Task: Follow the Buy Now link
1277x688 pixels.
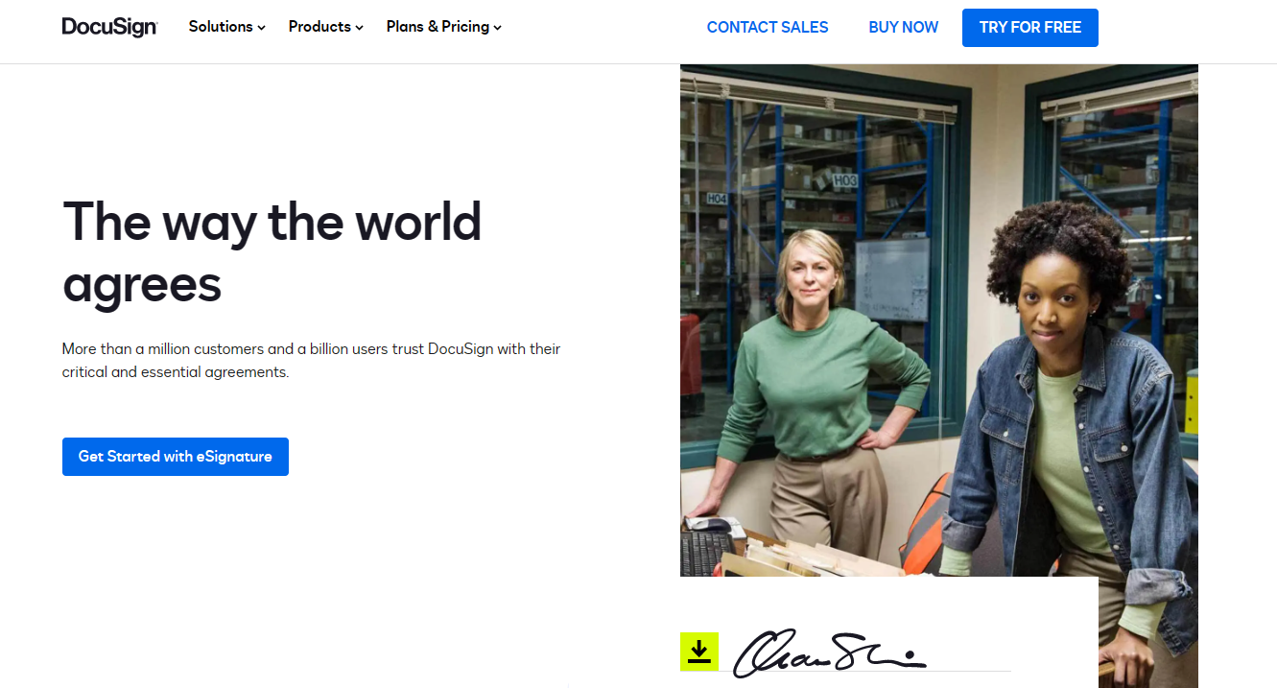Action: tap(904, 28)
